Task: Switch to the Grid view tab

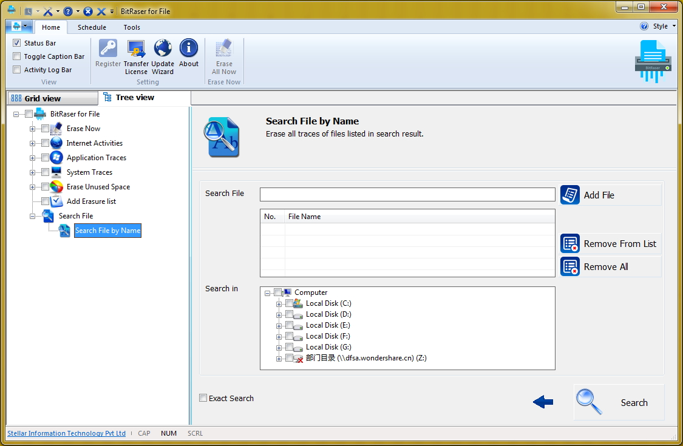Action: pyautogui.click(x=42, y=99)
